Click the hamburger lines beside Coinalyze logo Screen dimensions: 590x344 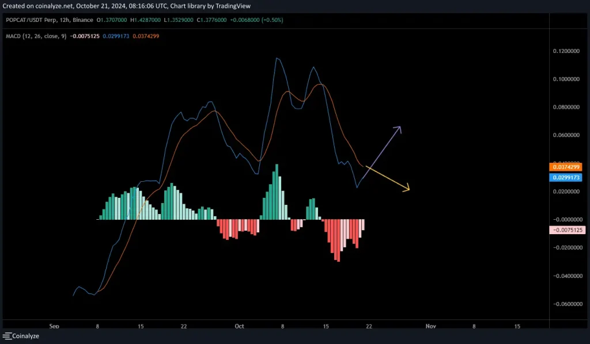click(7, 335)
